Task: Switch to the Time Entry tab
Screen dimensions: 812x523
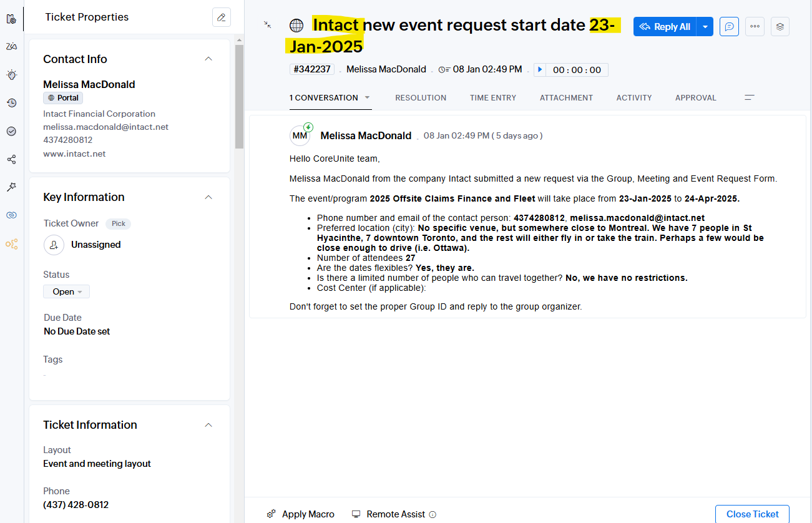Action: pos(492,98)
